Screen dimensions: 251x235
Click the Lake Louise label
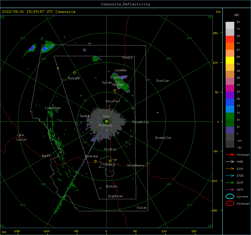coord(21,137)
